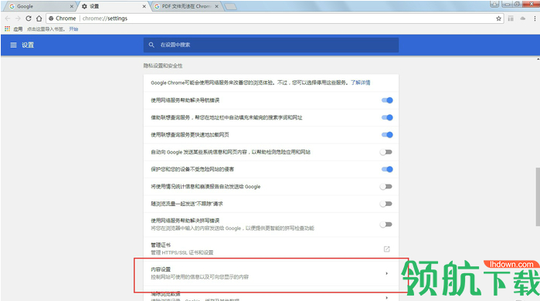The height and width of the screenshot is (301, 540).
Task: Open the 内容设置 row
Action: click(x=271, y=273)
